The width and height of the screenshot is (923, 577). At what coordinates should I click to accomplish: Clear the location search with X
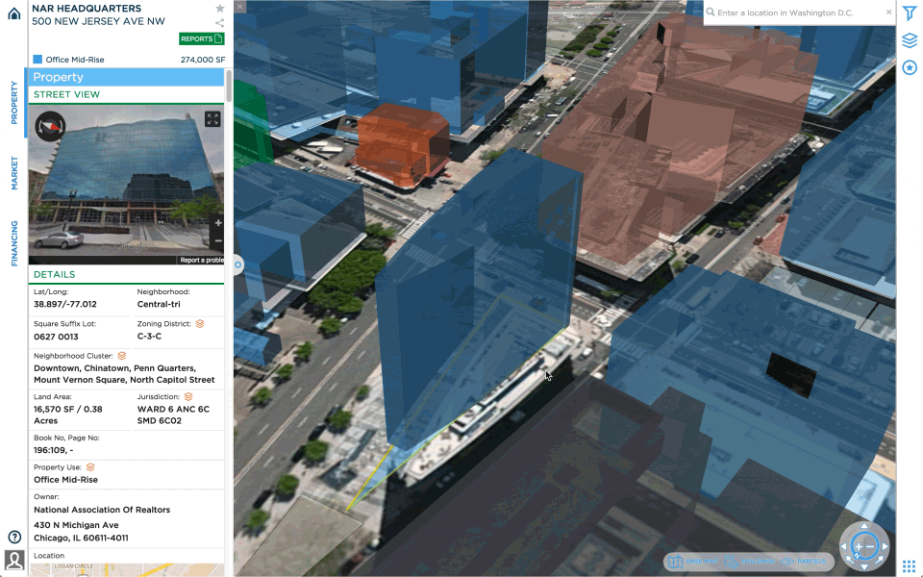888,12
